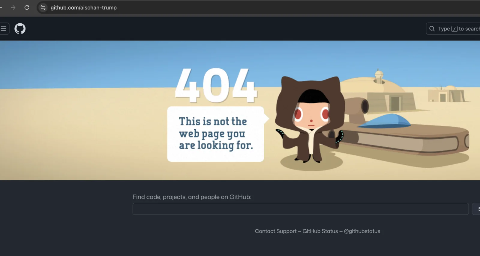Click the 'This is not the web page' message

click(x=216, y=134)
